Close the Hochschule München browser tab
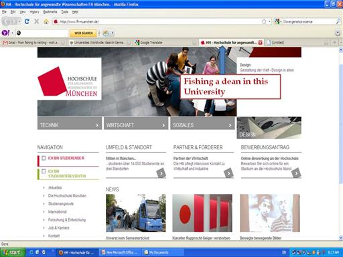343x257 pixels. click(261, 42)
